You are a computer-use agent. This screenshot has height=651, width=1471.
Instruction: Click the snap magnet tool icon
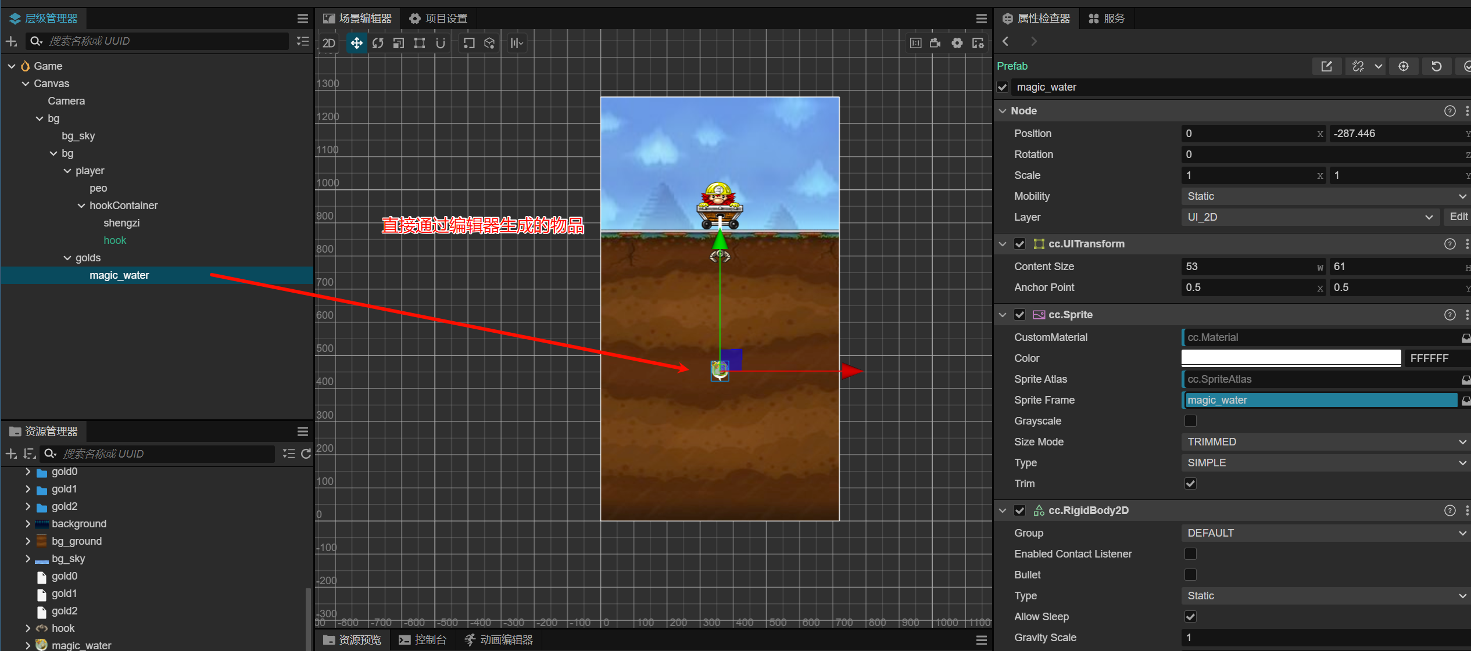click(x=441, y=43)
